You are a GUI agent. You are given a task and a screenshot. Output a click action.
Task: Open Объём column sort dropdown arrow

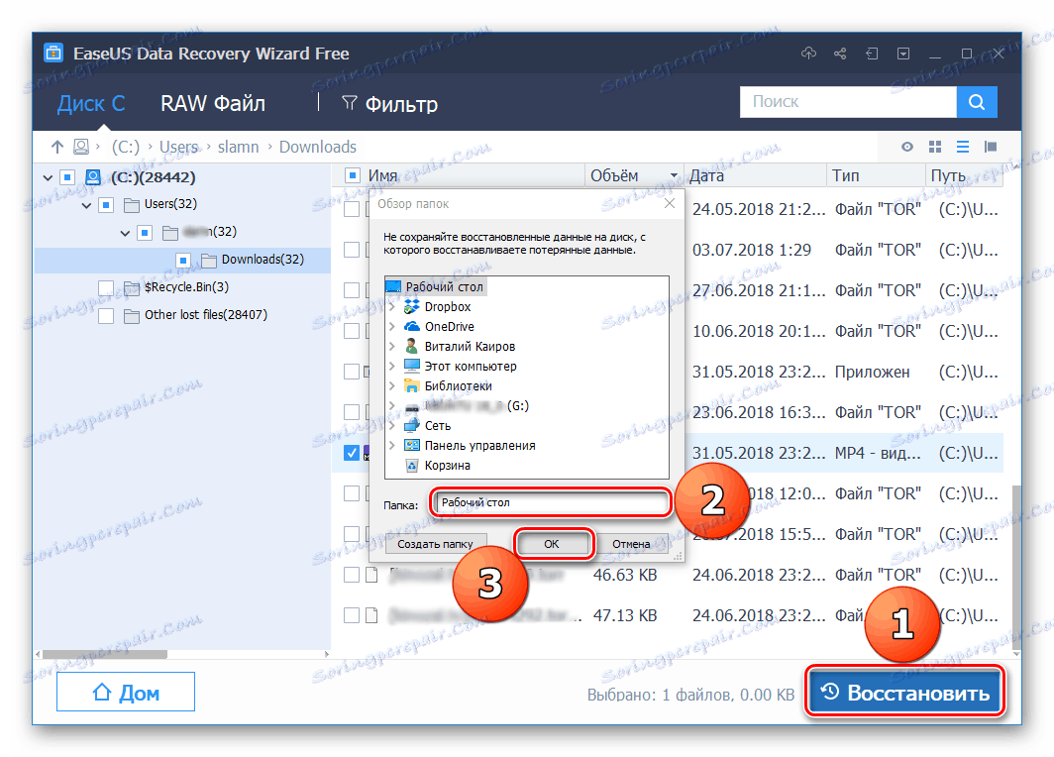674,176
